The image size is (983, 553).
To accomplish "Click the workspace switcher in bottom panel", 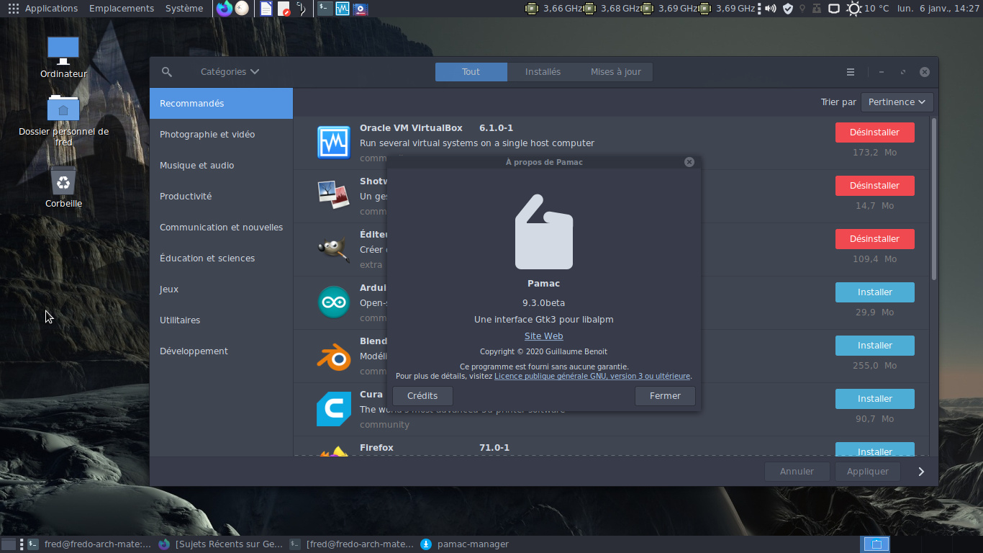I will pos(876,544).
